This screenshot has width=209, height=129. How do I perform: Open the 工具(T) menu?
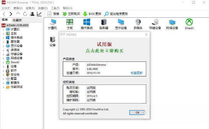[x=55, y=8]
